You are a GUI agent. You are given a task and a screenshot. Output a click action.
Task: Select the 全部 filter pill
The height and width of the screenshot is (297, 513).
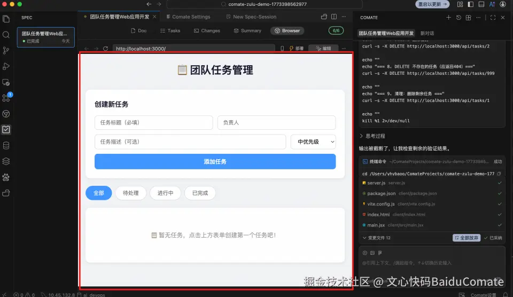coord(98,193)
